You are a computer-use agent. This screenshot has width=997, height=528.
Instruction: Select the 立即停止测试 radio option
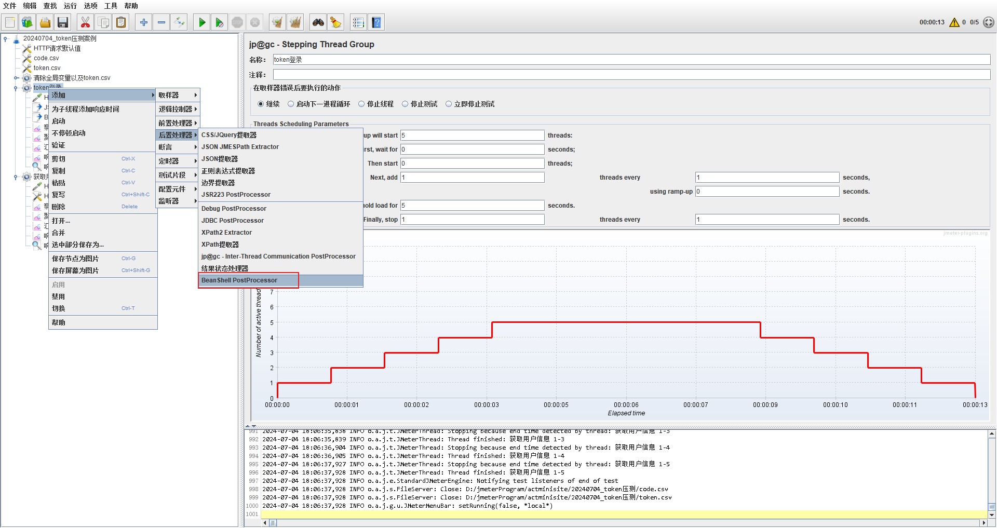[449, 104]
